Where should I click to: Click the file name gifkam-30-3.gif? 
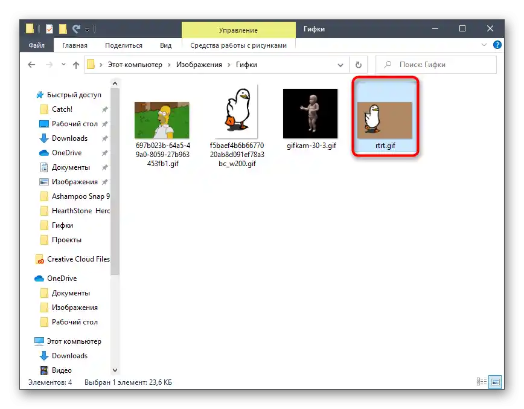[311, 146]
